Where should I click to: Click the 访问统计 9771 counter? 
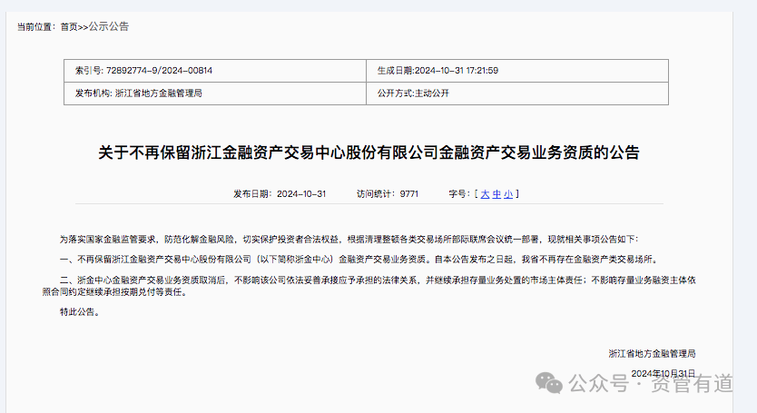coord(388,193)
